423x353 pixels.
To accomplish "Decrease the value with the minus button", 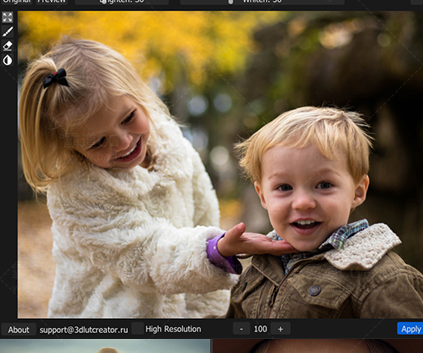I will [x=241, y=329].
